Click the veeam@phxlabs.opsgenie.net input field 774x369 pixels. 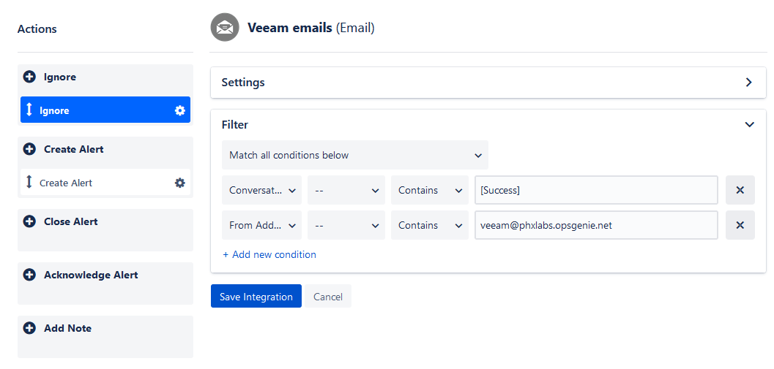[x=596, y=225]
